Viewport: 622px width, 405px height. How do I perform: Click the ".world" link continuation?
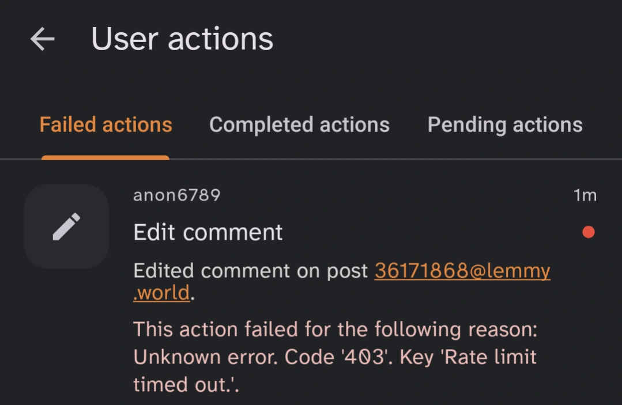click(161, 293)
